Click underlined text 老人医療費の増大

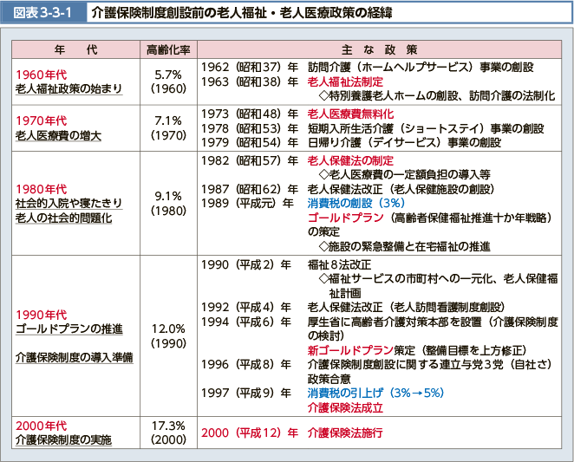(58, 135)
